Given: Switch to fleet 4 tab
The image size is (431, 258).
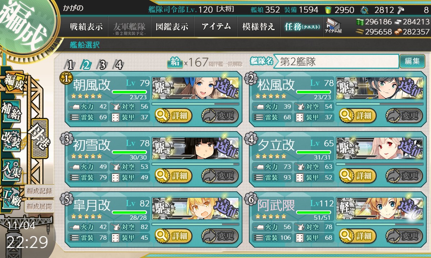Looking at the screenshot, I should pos(118,65).
